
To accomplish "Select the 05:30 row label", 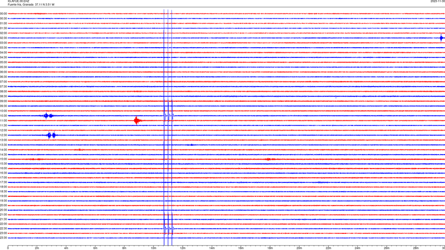I will point(3,67).
